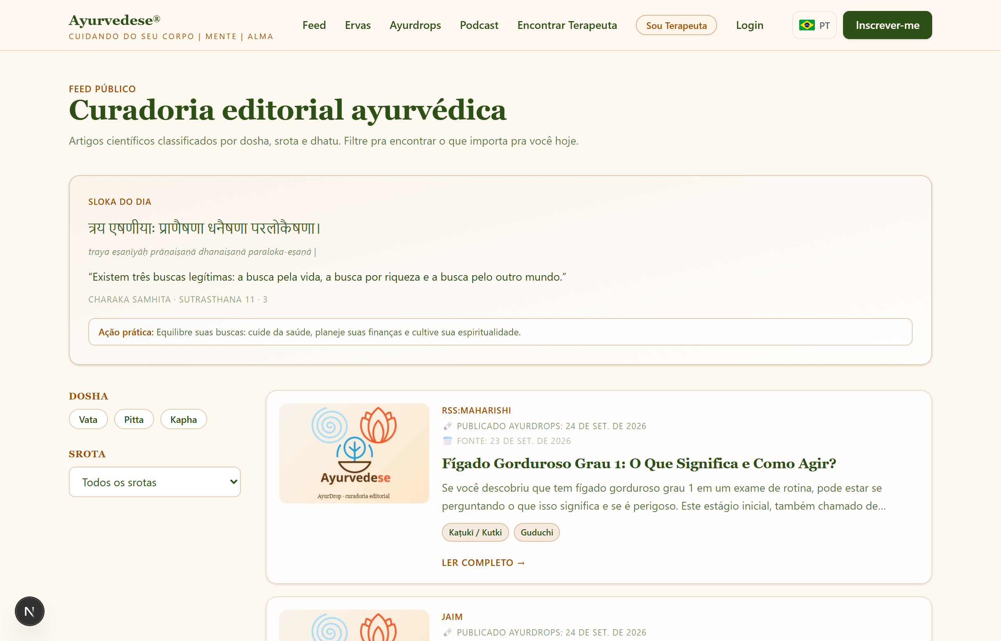Open the JAIM article thumbnail
Screen dimensions: 1001x641
click(354, 625)
